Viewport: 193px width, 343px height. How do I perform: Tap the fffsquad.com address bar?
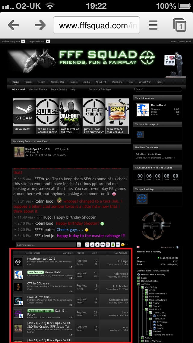pyautogui.click(x=96, y=25)
